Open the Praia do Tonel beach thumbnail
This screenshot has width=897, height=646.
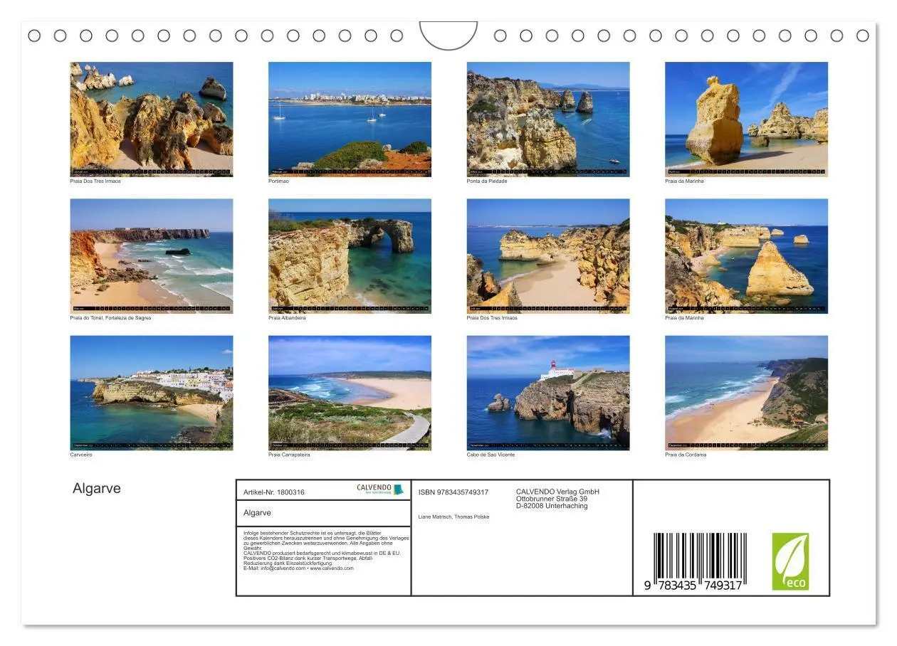pyautogui.click(x=152, y=256)
